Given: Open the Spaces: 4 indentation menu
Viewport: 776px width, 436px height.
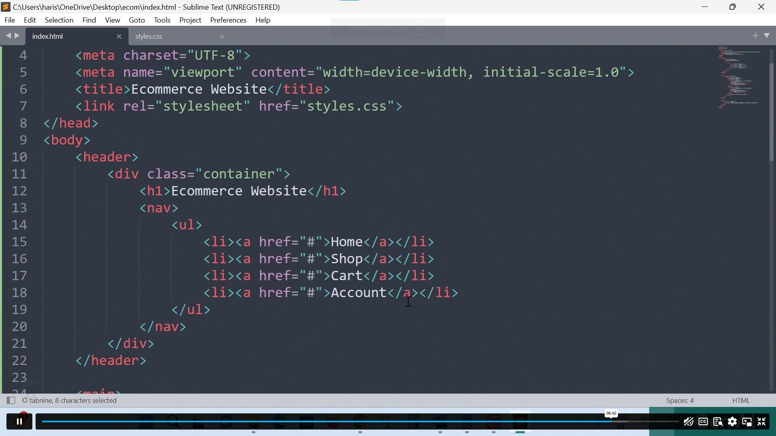Looking at the screenshot, I should [x=679, y=400].
